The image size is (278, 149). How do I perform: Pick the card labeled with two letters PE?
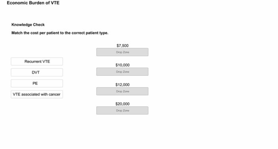click(37, 83)
